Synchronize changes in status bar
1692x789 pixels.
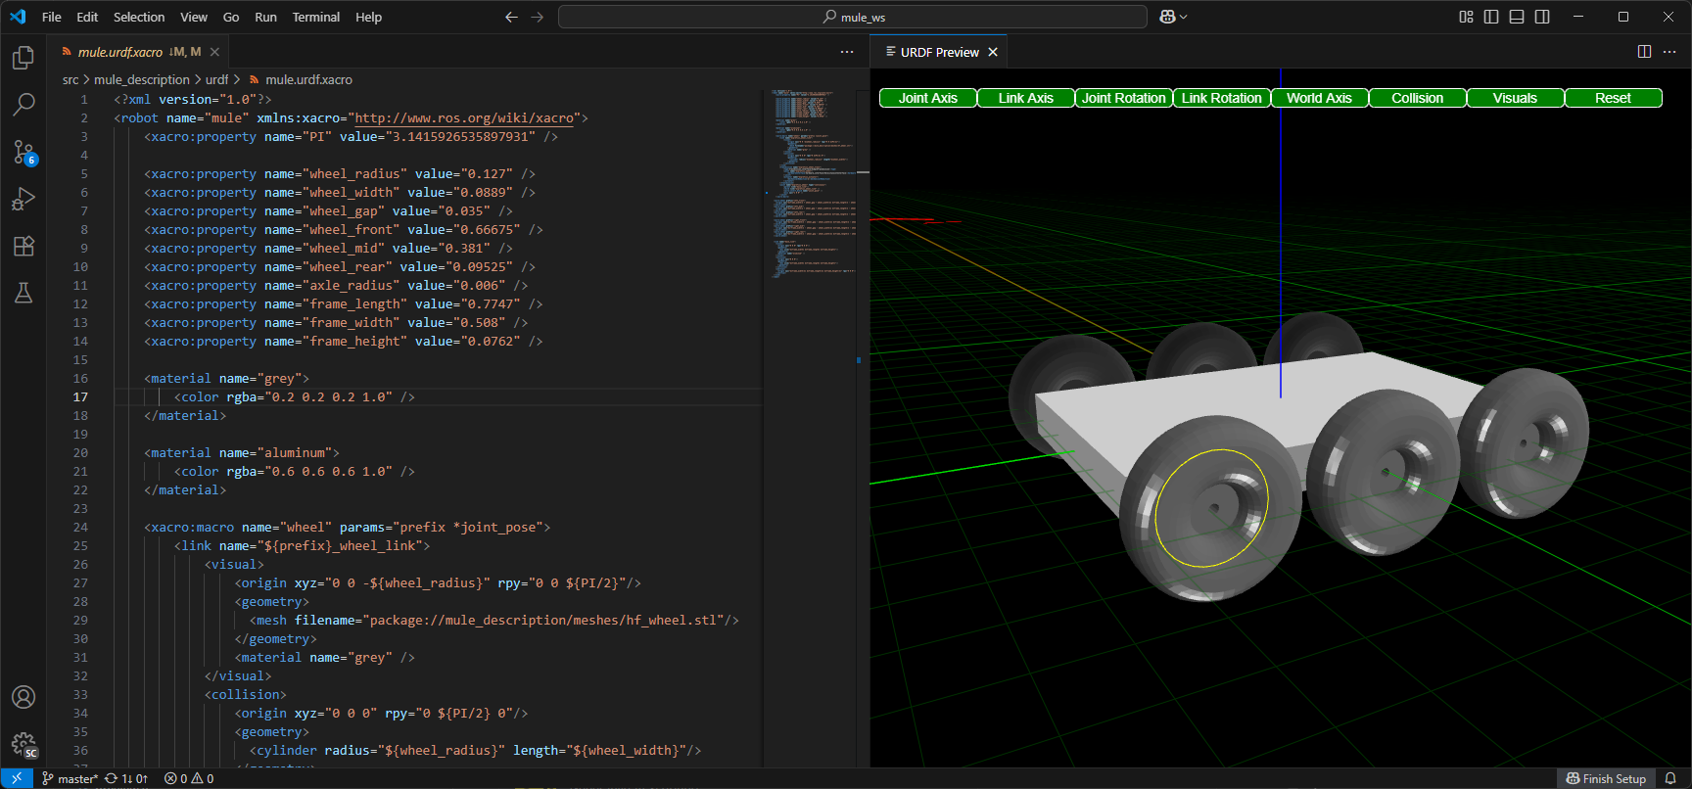click(x=126, y=778)
